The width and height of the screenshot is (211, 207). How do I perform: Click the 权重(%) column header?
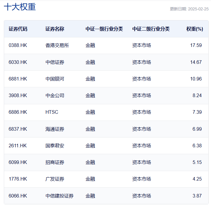pos(195,29)
